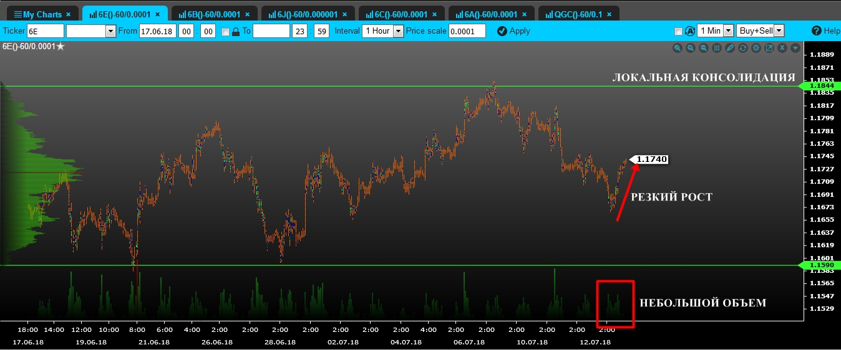
Task: Click the lock icon beside To date
Action: [x=236, y=31]
